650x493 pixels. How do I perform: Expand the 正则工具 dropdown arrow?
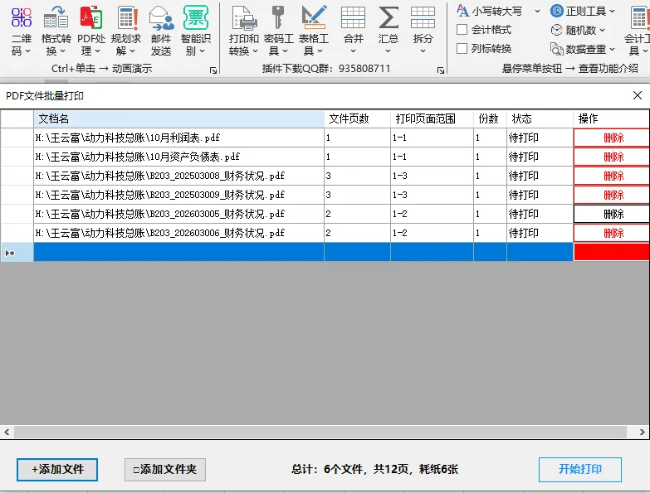pos(613,11)
